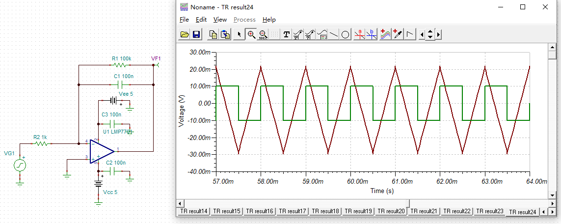
Task: Click the right arrow in the toolbar
Action: pos(438,35)
